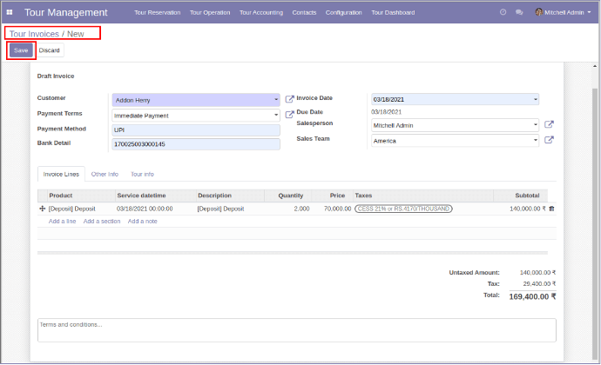The width and height of the screenshot is (601, 365).
Task: Open Customer external link icon
Action: (x=289, y=99)
